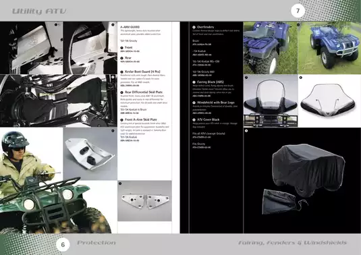Click the 'Windshield with Bear Logo' heading
The width and height of the screenshot is (361, 255).
tap(216, 103)
